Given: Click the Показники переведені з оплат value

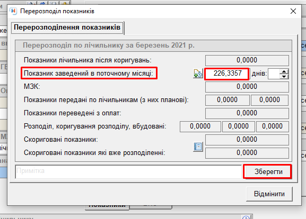Looking at the screenshot, I should pyautogui.click(x=247, y=113).
